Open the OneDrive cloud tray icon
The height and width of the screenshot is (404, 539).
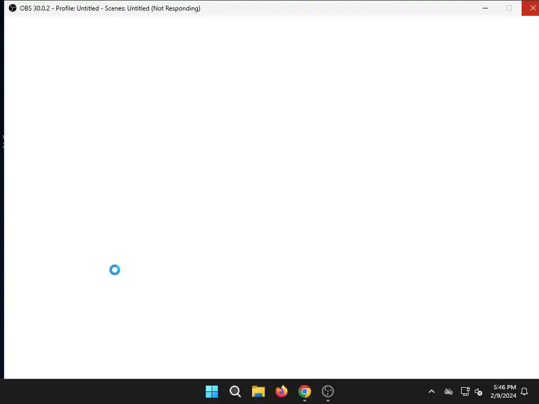click(448, 391)
